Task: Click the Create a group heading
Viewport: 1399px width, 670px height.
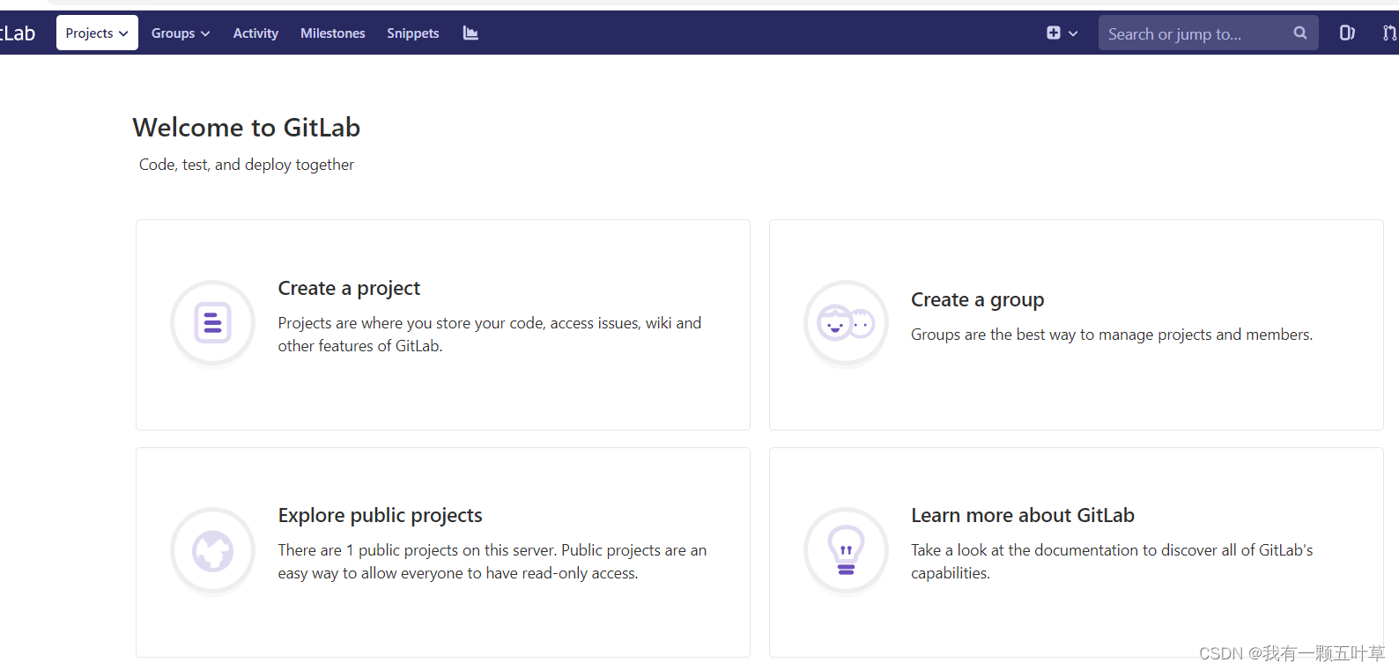Action: (x=977, y=299)
